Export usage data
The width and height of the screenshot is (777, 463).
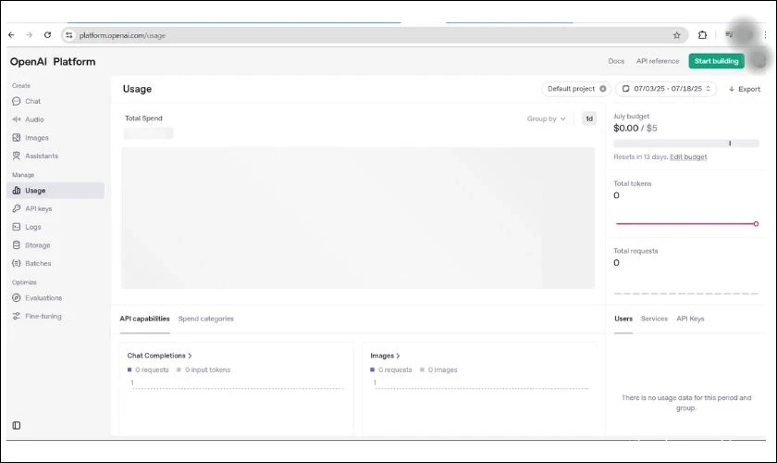745,89
